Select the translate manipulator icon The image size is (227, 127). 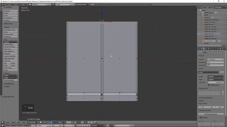coord(51,122)
